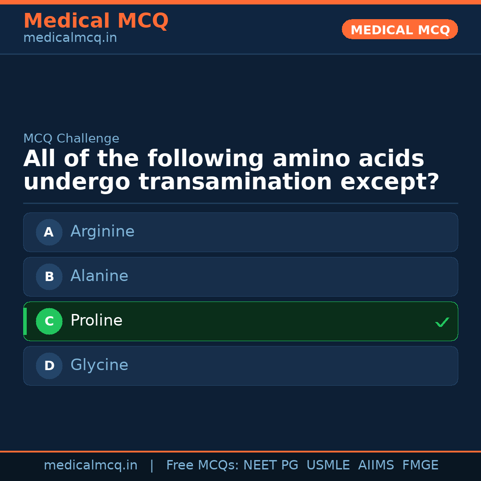Click the green C circle badge
Viewport: 481px width, 481px height.
(49, 321)
